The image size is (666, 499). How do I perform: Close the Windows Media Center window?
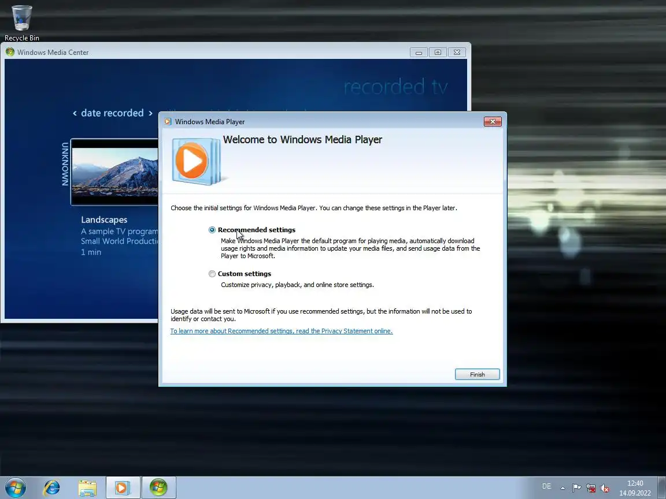click(457, 52)
